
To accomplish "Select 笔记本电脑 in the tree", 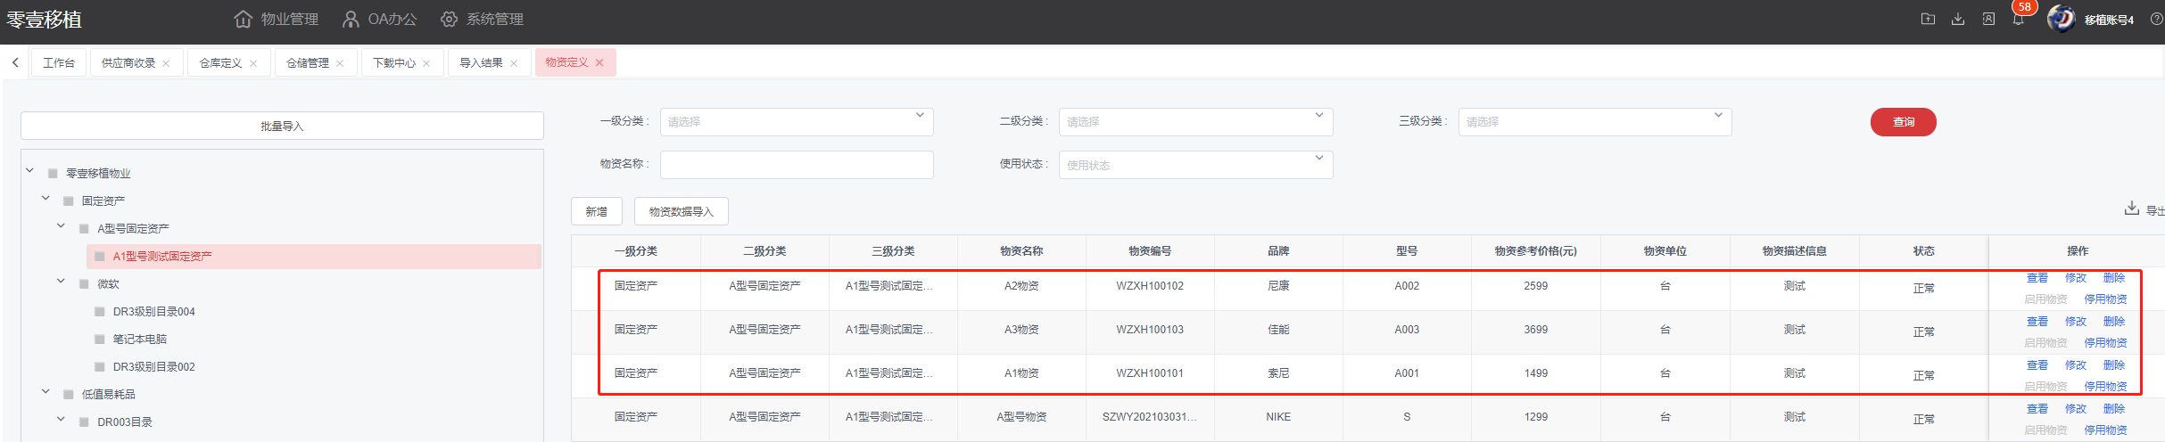I will [x=139, y=340].
